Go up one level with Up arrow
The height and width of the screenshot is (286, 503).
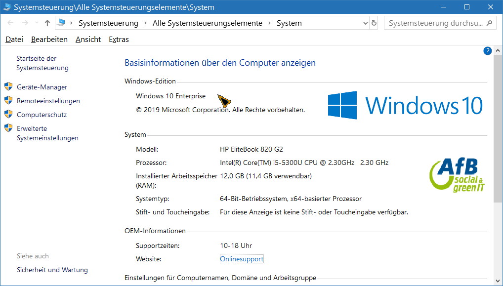(x=47, y=23)
